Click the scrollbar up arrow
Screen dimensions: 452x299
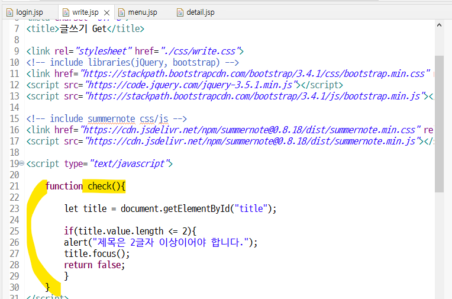439,25
